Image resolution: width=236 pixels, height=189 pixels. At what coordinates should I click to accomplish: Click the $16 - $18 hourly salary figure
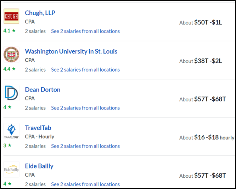click(x=214, y=137)
